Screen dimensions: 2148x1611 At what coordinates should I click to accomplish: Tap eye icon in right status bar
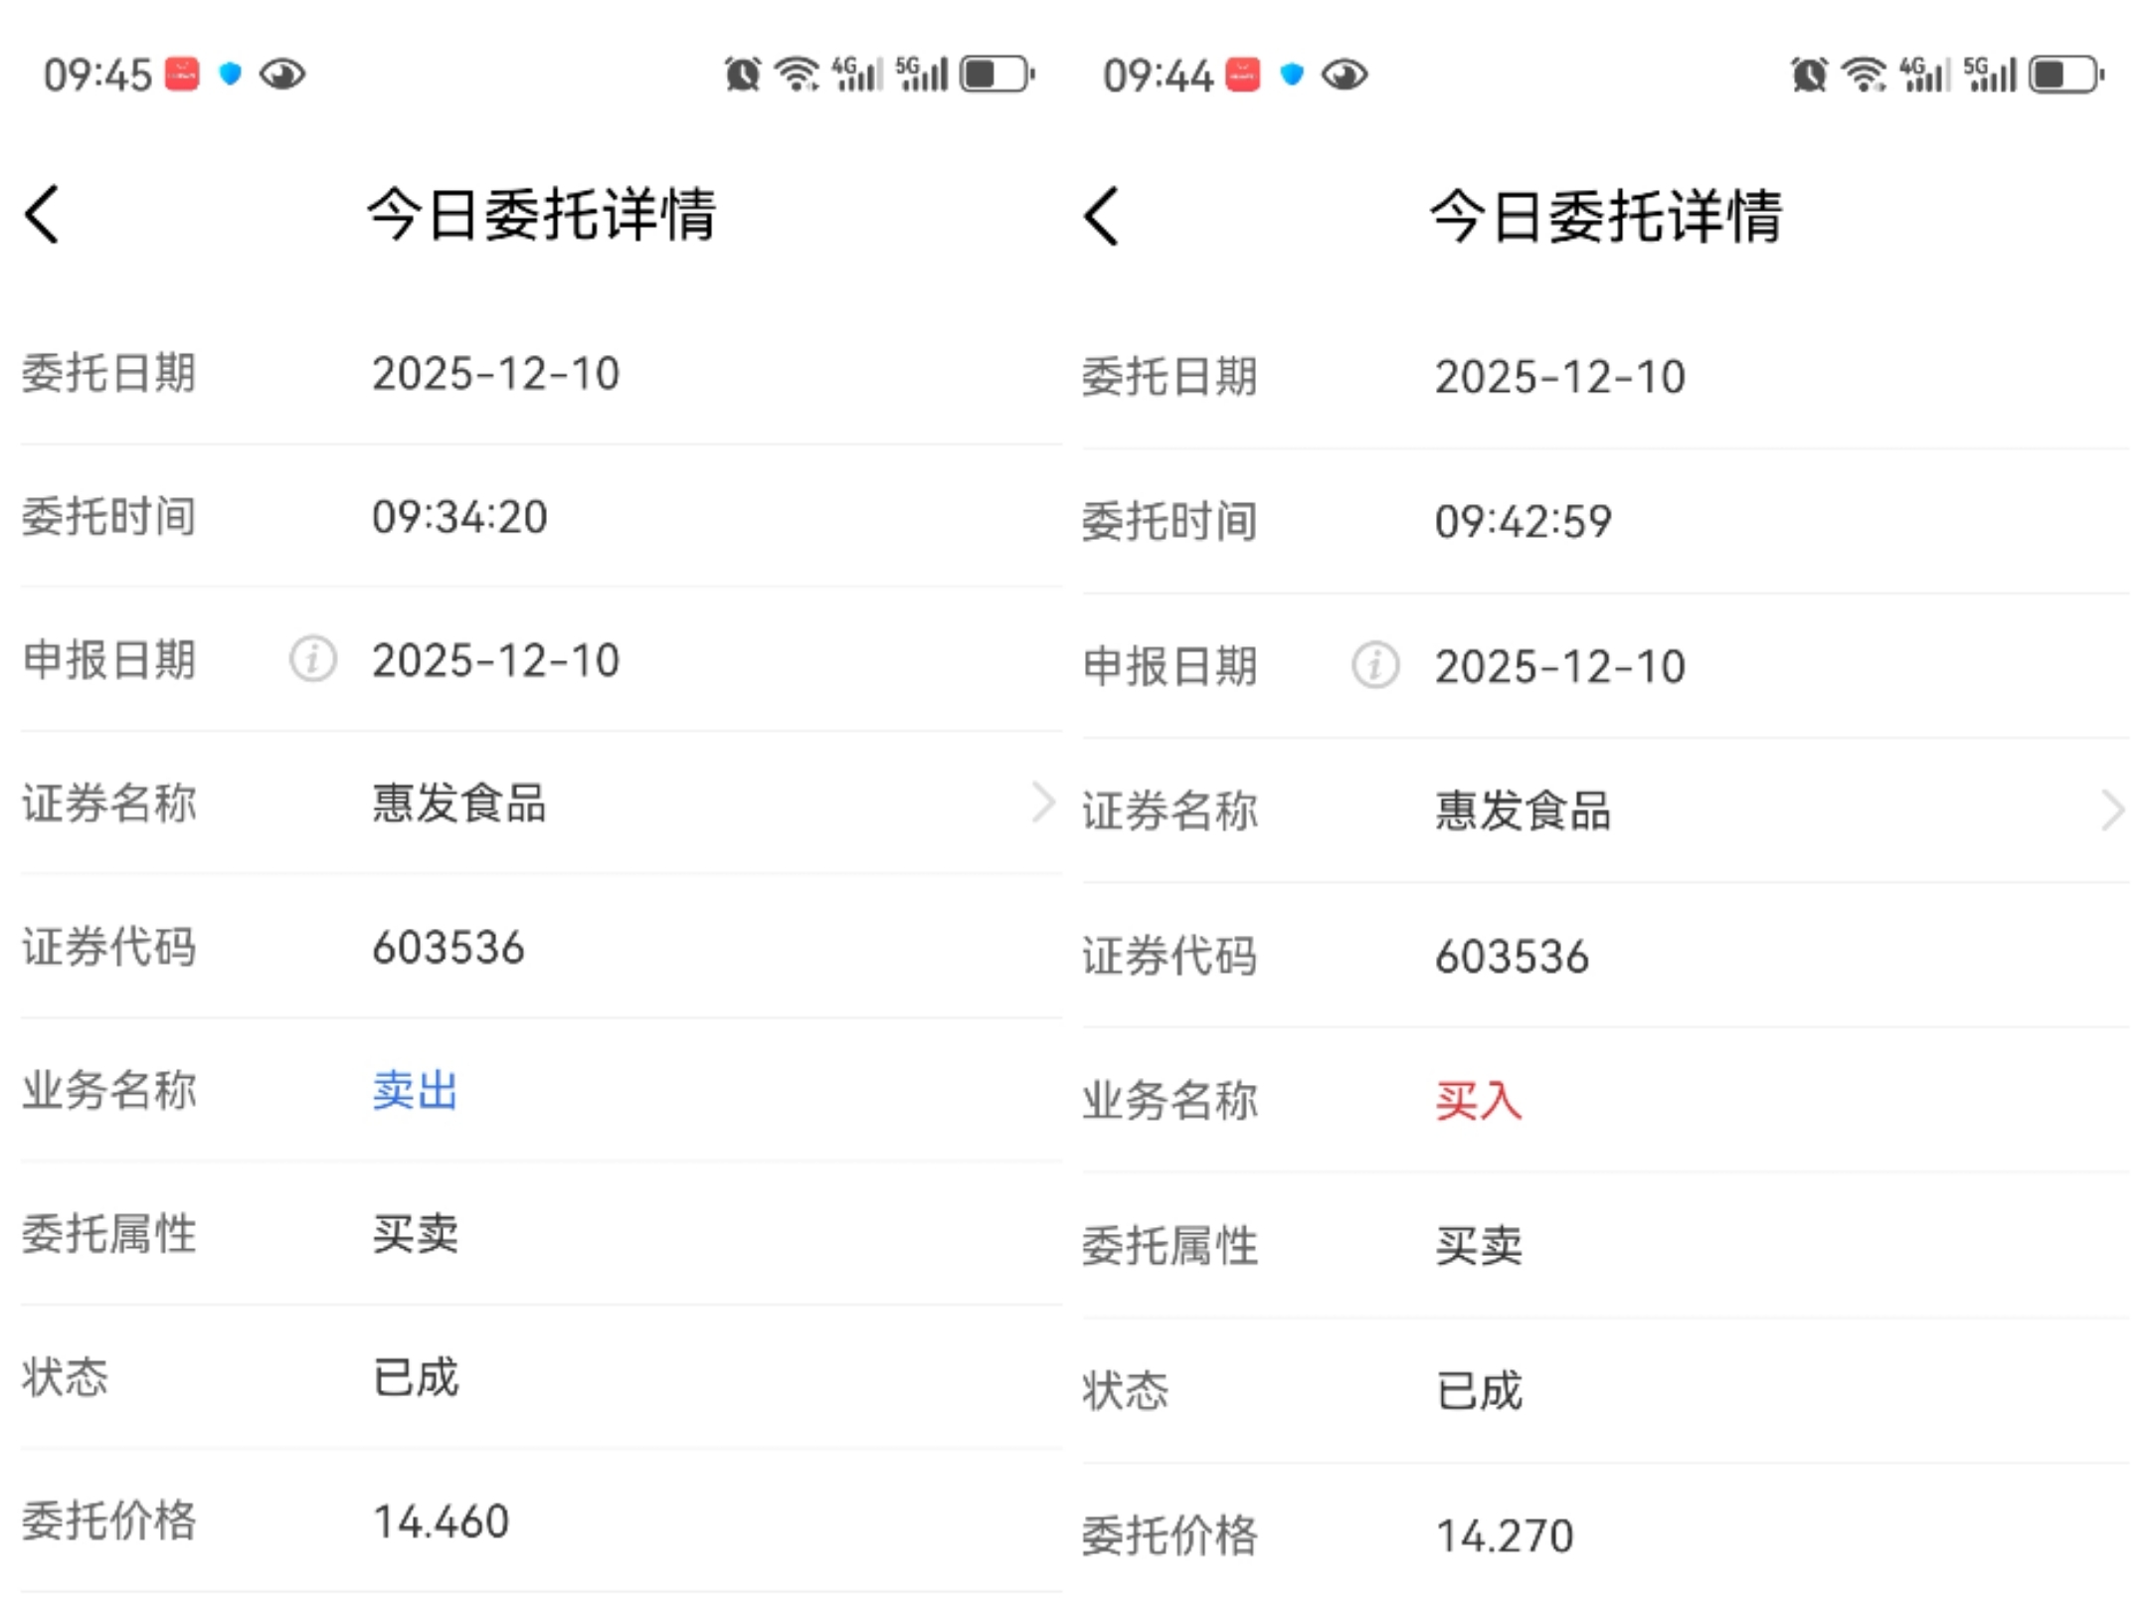1344,75
